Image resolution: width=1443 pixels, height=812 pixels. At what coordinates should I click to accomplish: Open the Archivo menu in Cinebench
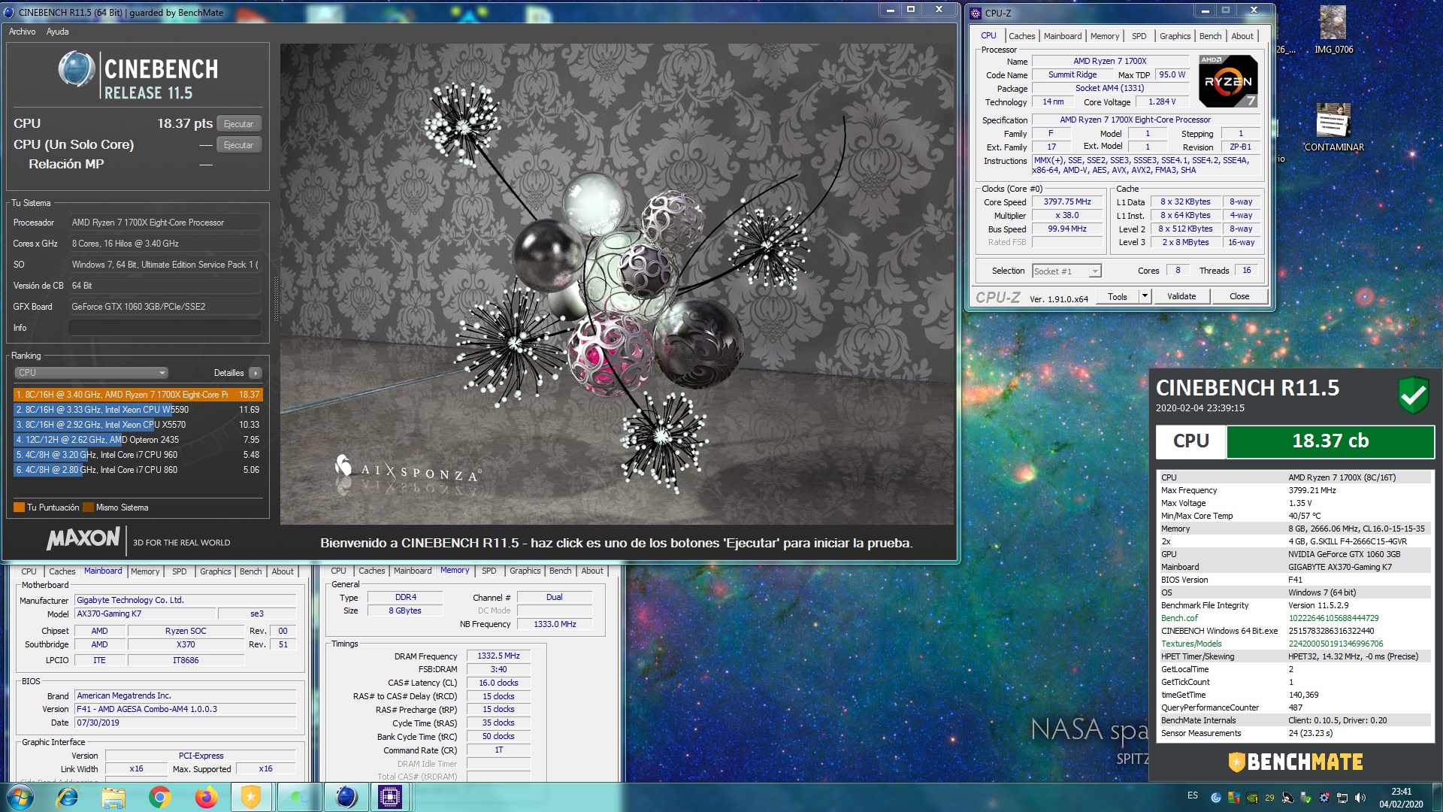point(22,32)
